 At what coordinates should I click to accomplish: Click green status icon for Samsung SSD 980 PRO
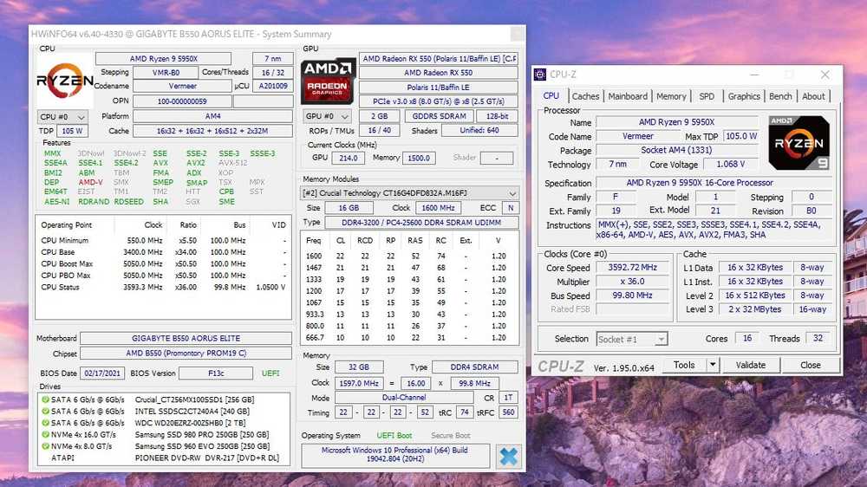pos(45,434)
